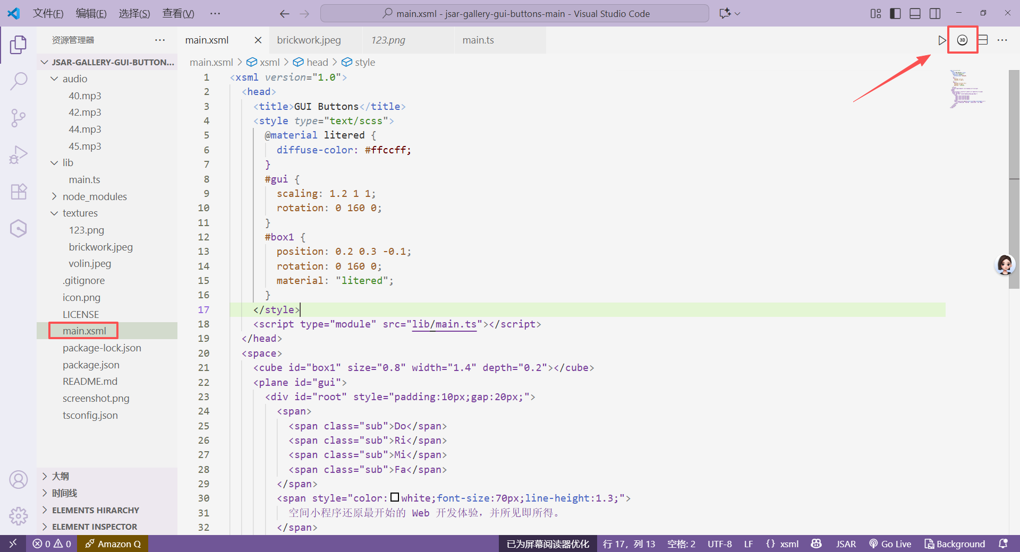Expand the 时间线 timeline section
The image size is (1020, 552).
point(106,493)
